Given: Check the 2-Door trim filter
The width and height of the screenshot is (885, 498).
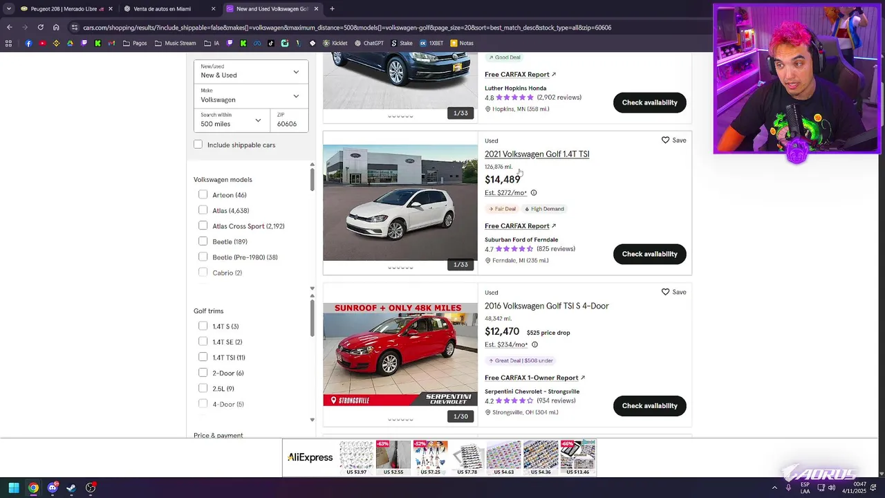Looking at the screenshot, I should [203, 373].
